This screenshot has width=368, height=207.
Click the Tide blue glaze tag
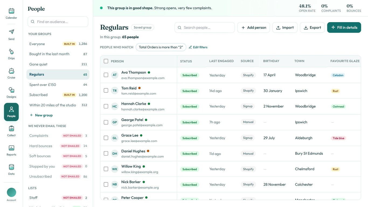tap(338, 138)
